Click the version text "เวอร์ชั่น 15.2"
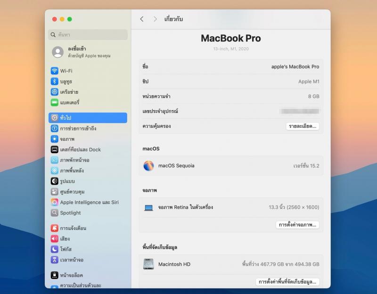This screenshot has width=377, height=294. tap(306, 166)
